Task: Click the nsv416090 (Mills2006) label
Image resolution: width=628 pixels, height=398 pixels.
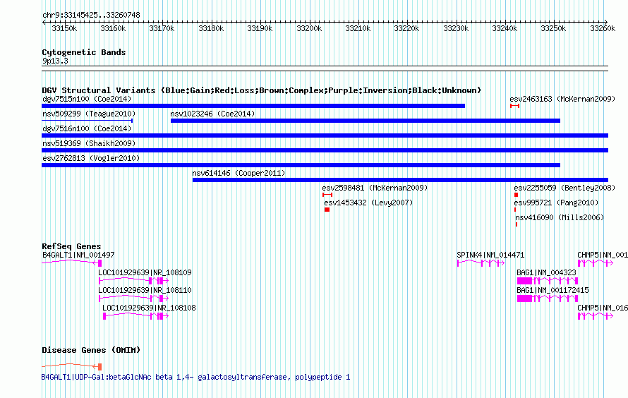Action: click(x=560, y=217)
